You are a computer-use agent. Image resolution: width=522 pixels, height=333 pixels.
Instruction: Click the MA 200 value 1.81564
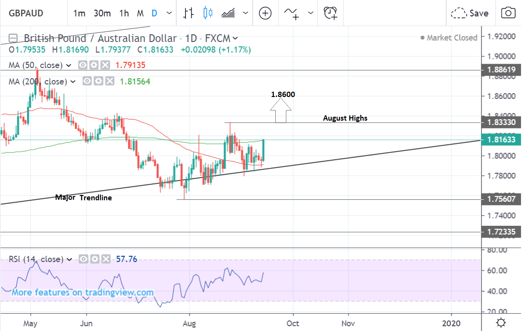coord(135,82)
